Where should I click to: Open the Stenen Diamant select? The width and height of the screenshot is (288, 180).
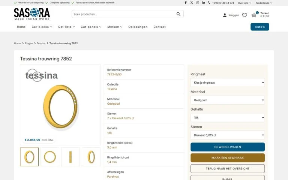coord(228,135)
